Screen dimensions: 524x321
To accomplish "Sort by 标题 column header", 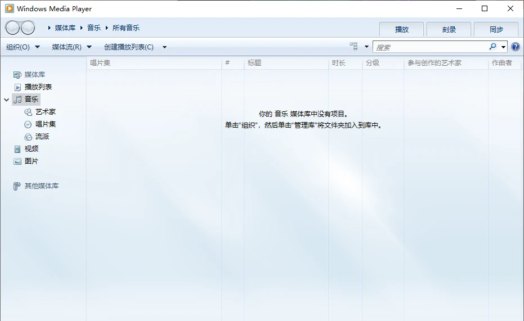I will pyautogui.click(x=286, y=63).
